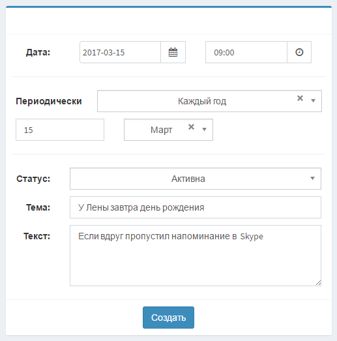Expand the Активна status dropdown arrow
This screenshot has width=337, height=341.
point(312,179)
